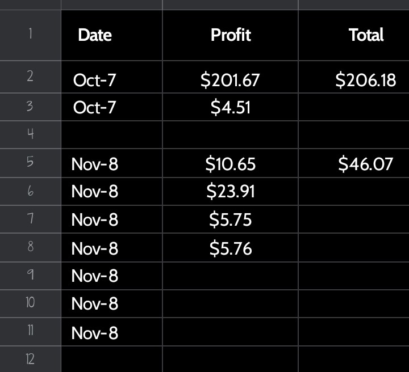Click the $46.07 total cell
This screenshot has height=372, width=409.
354,163
